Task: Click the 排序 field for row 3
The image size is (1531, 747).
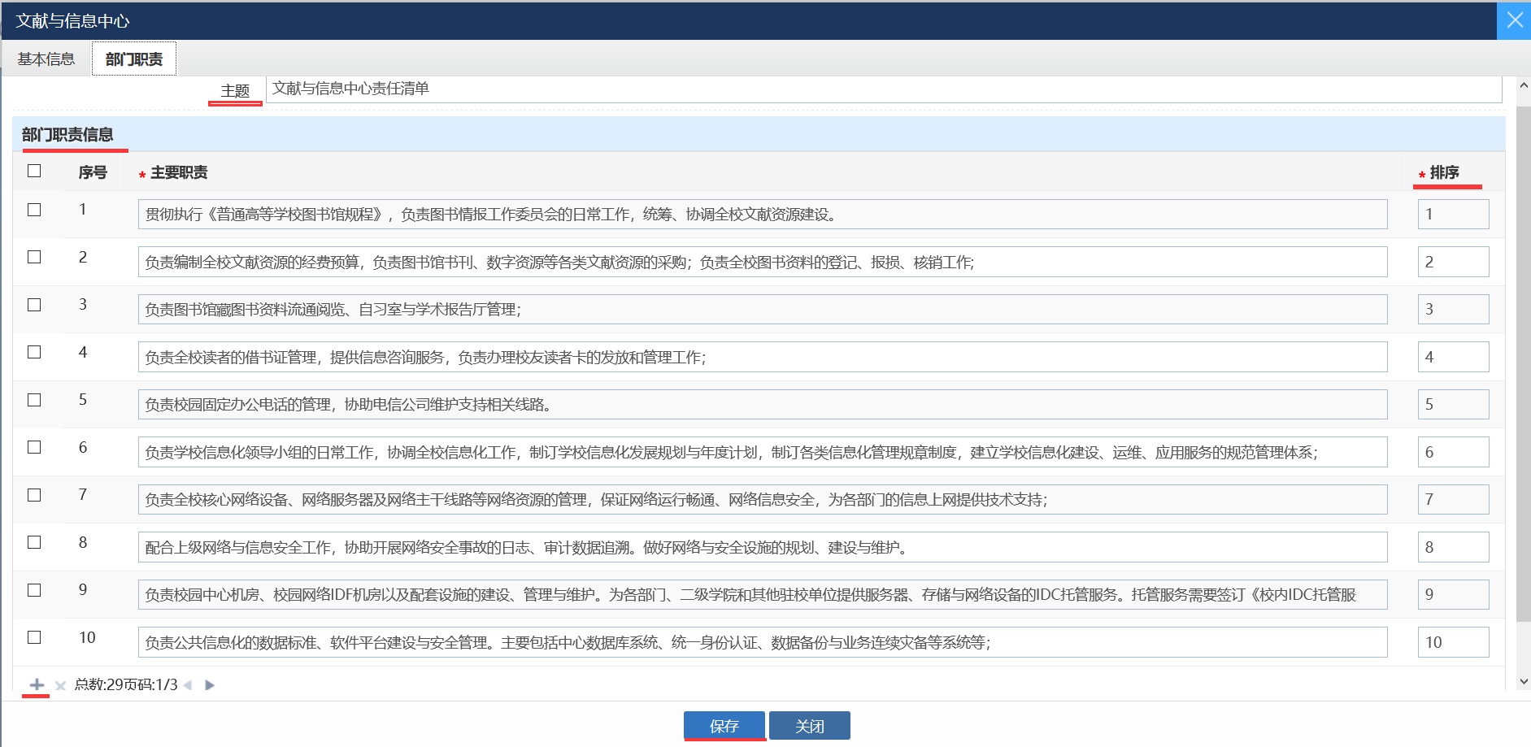Action: [x=1453, y=310]
